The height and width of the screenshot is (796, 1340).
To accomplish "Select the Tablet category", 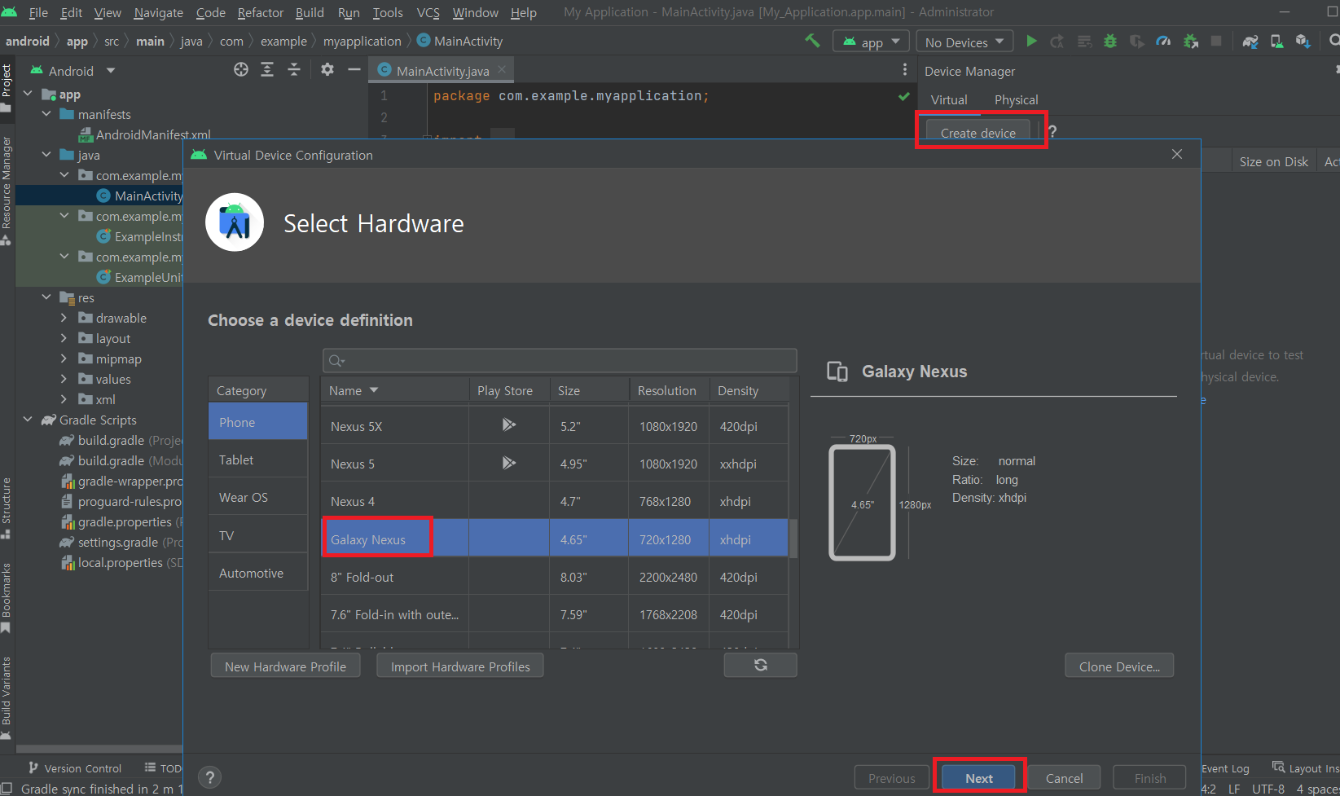I will (258, 460).
